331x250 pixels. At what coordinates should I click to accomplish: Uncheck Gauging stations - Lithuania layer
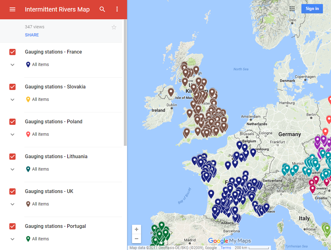[x=12, y=157]
